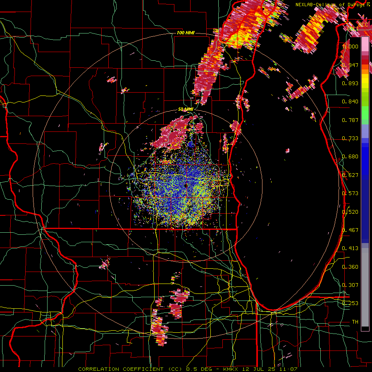Click the 0.627 color scale label

point(350,175)
